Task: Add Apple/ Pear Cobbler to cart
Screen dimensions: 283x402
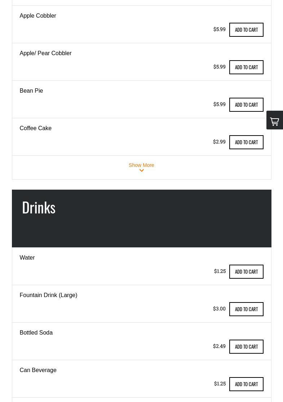Action: click(x=246, y=67)
